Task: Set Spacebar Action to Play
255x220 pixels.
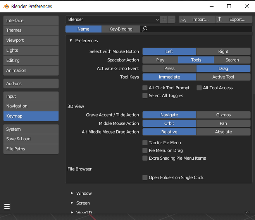Action: pos(160,60)
